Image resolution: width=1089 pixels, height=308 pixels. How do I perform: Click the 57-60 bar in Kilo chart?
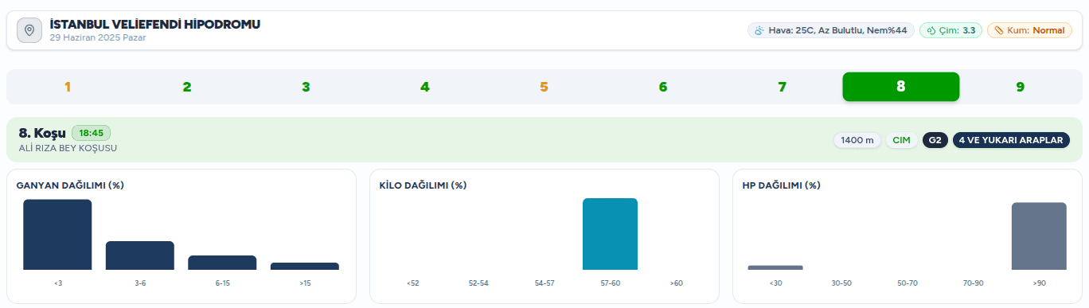click(x=610, y=234)
